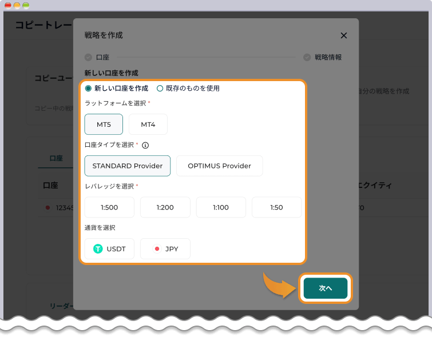Choose MT5 platform option
Viewport: 432px width, 337px height.
click(x=104, y=125)
